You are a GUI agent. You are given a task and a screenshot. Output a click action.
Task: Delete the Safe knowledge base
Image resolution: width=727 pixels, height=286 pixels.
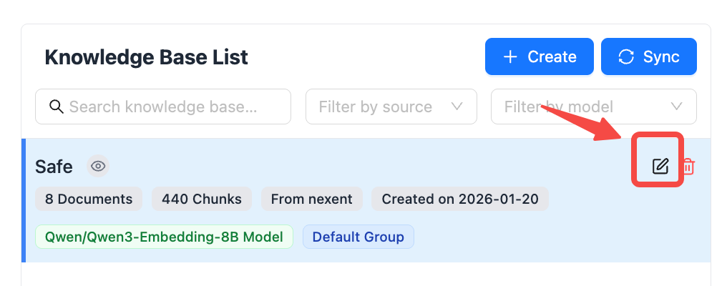tap(688, 167)
